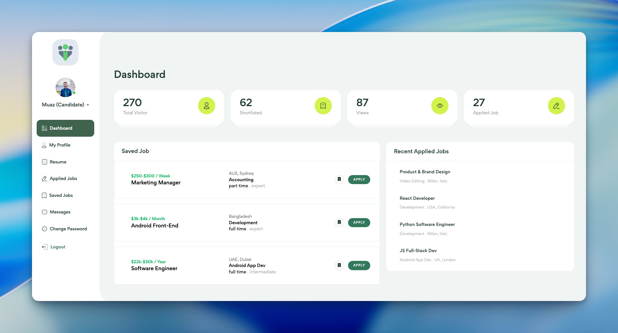Apply to the Marketing Manager job
The image size is (618, 333).
(359, 179)
